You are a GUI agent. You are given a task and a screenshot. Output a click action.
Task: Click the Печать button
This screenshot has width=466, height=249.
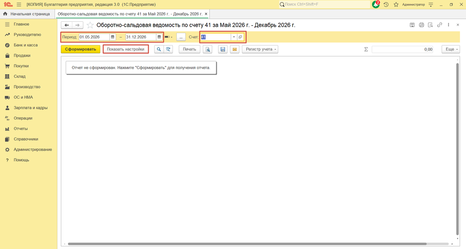(190, 49)
